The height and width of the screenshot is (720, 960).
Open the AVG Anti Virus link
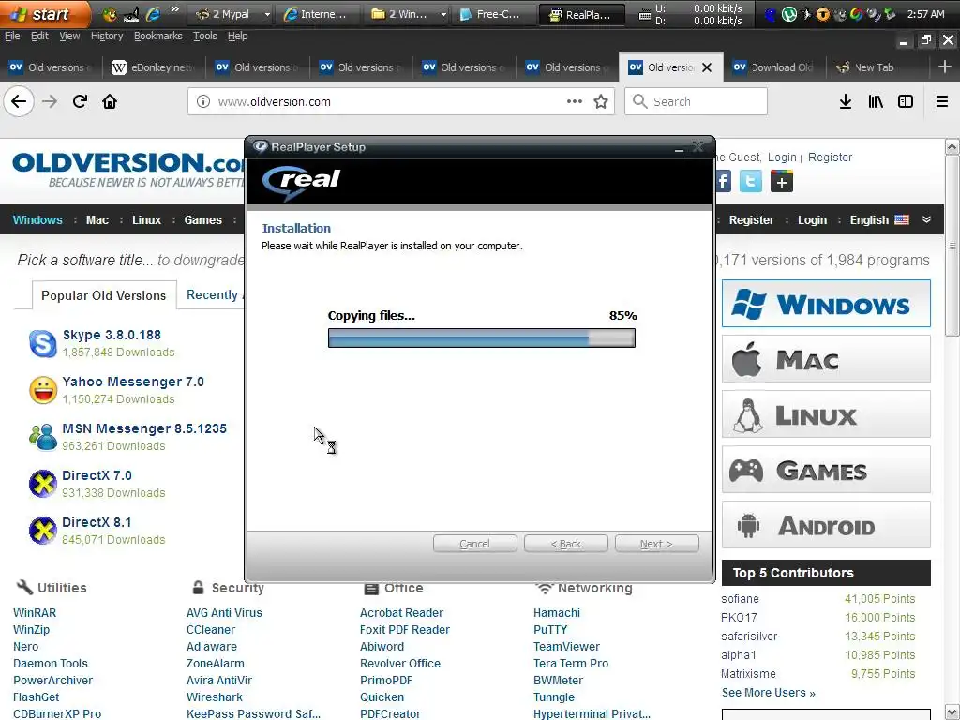coord(224,613)
